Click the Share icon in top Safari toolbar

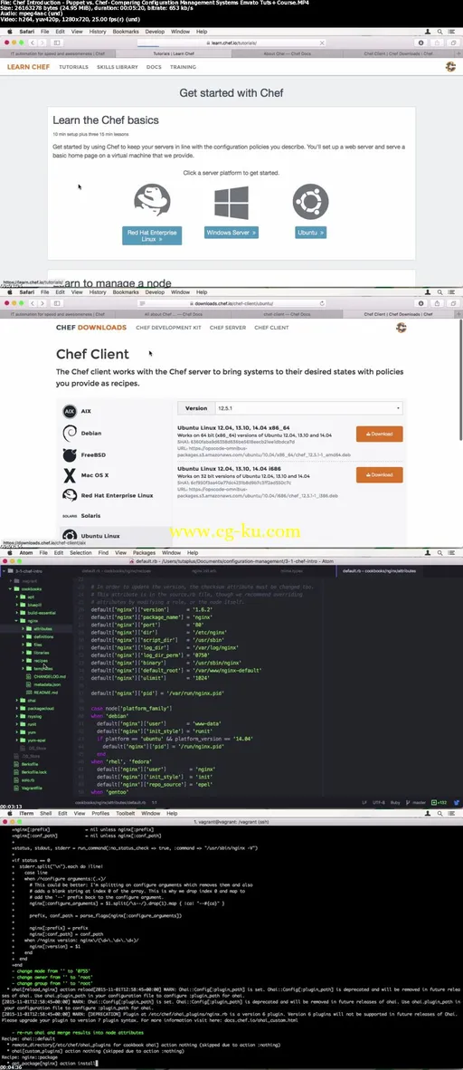pyautogui.click(x=436, y=43)
